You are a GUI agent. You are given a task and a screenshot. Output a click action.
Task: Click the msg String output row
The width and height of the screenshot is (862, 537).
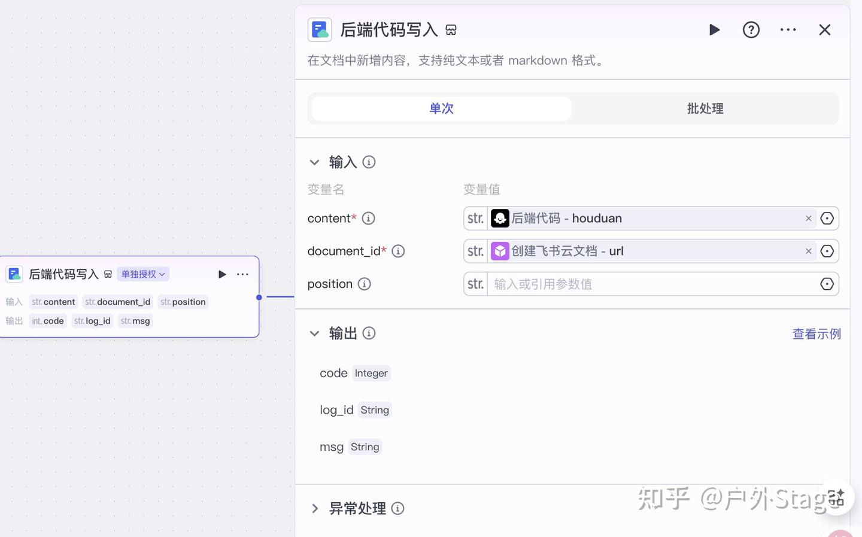[x=350, y=447]
